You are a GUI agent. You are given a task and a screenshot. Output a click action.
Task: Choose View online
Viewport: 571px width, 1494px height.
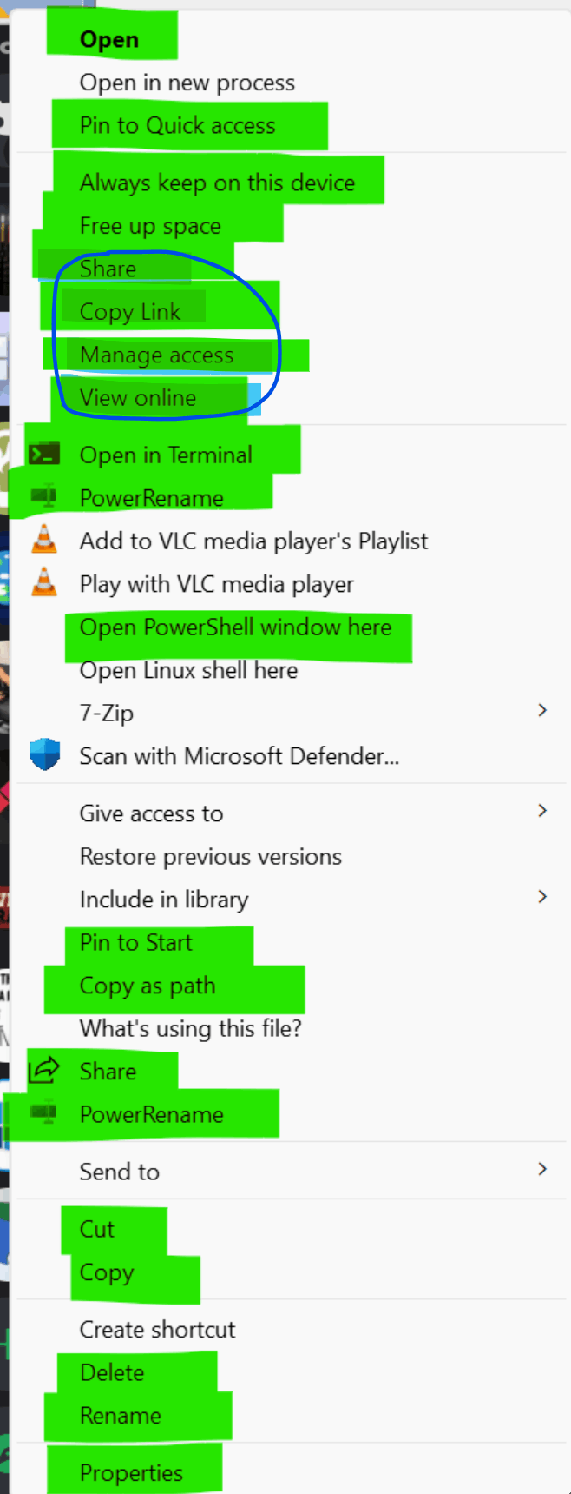click(138, 397)
